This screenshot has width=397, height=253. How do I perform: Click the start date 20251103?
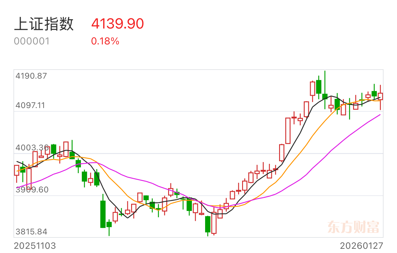coord(35,246)
